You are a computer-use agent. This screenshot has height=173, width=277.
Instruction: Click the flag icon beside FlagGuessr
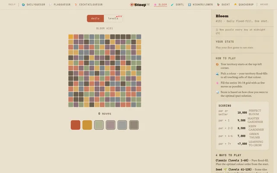(x=50, y=5)
